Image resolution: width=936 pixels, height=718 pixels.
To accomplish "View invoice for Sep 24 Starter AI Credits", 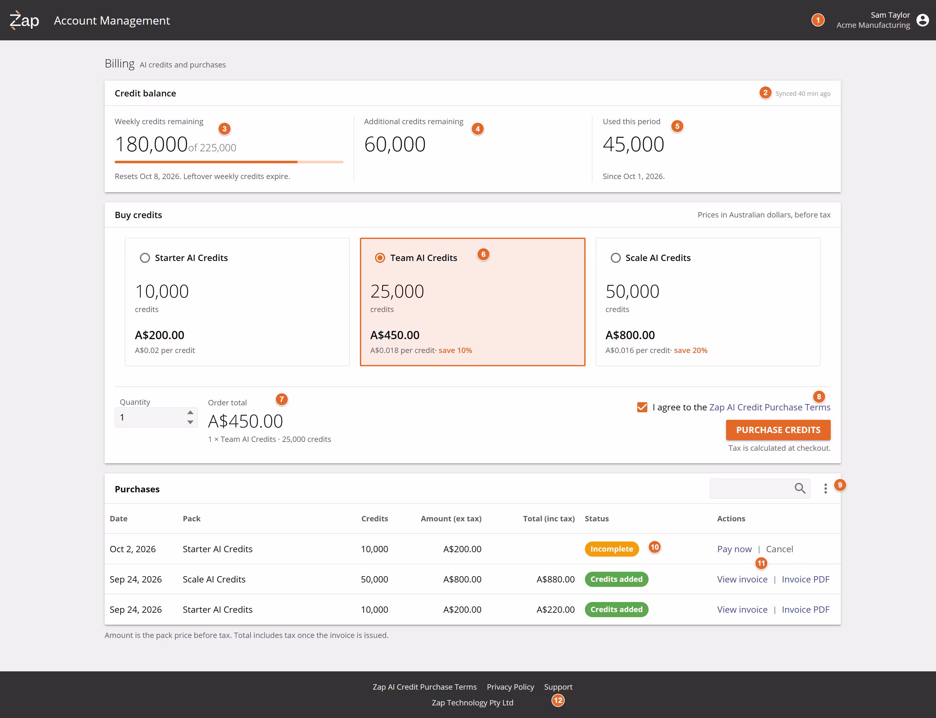I will 742,610.
